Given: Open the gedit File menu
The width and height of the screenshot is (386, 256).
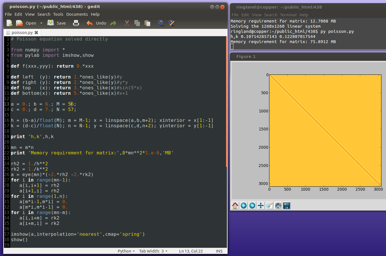Looking at the screenshot, I should pyautogui.click(x=8, y=14).
